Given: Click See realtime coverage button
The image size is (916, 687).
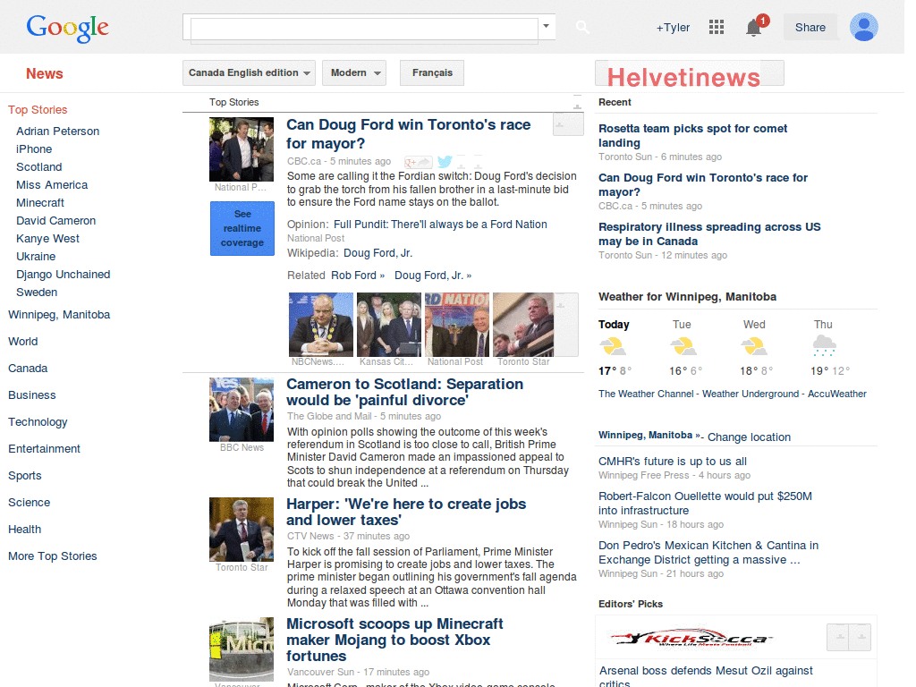Looking at the screenshot, I should [242, 228].
